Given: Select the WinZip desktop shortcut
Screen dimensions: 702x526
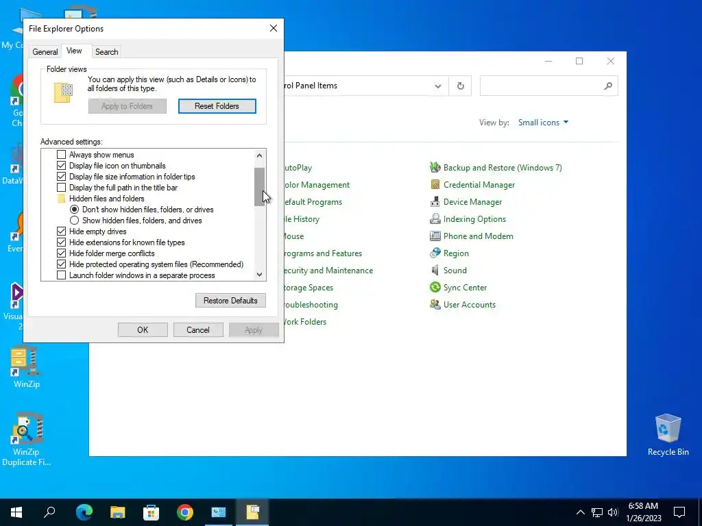Looking at the screenshot, I should 27,367.
